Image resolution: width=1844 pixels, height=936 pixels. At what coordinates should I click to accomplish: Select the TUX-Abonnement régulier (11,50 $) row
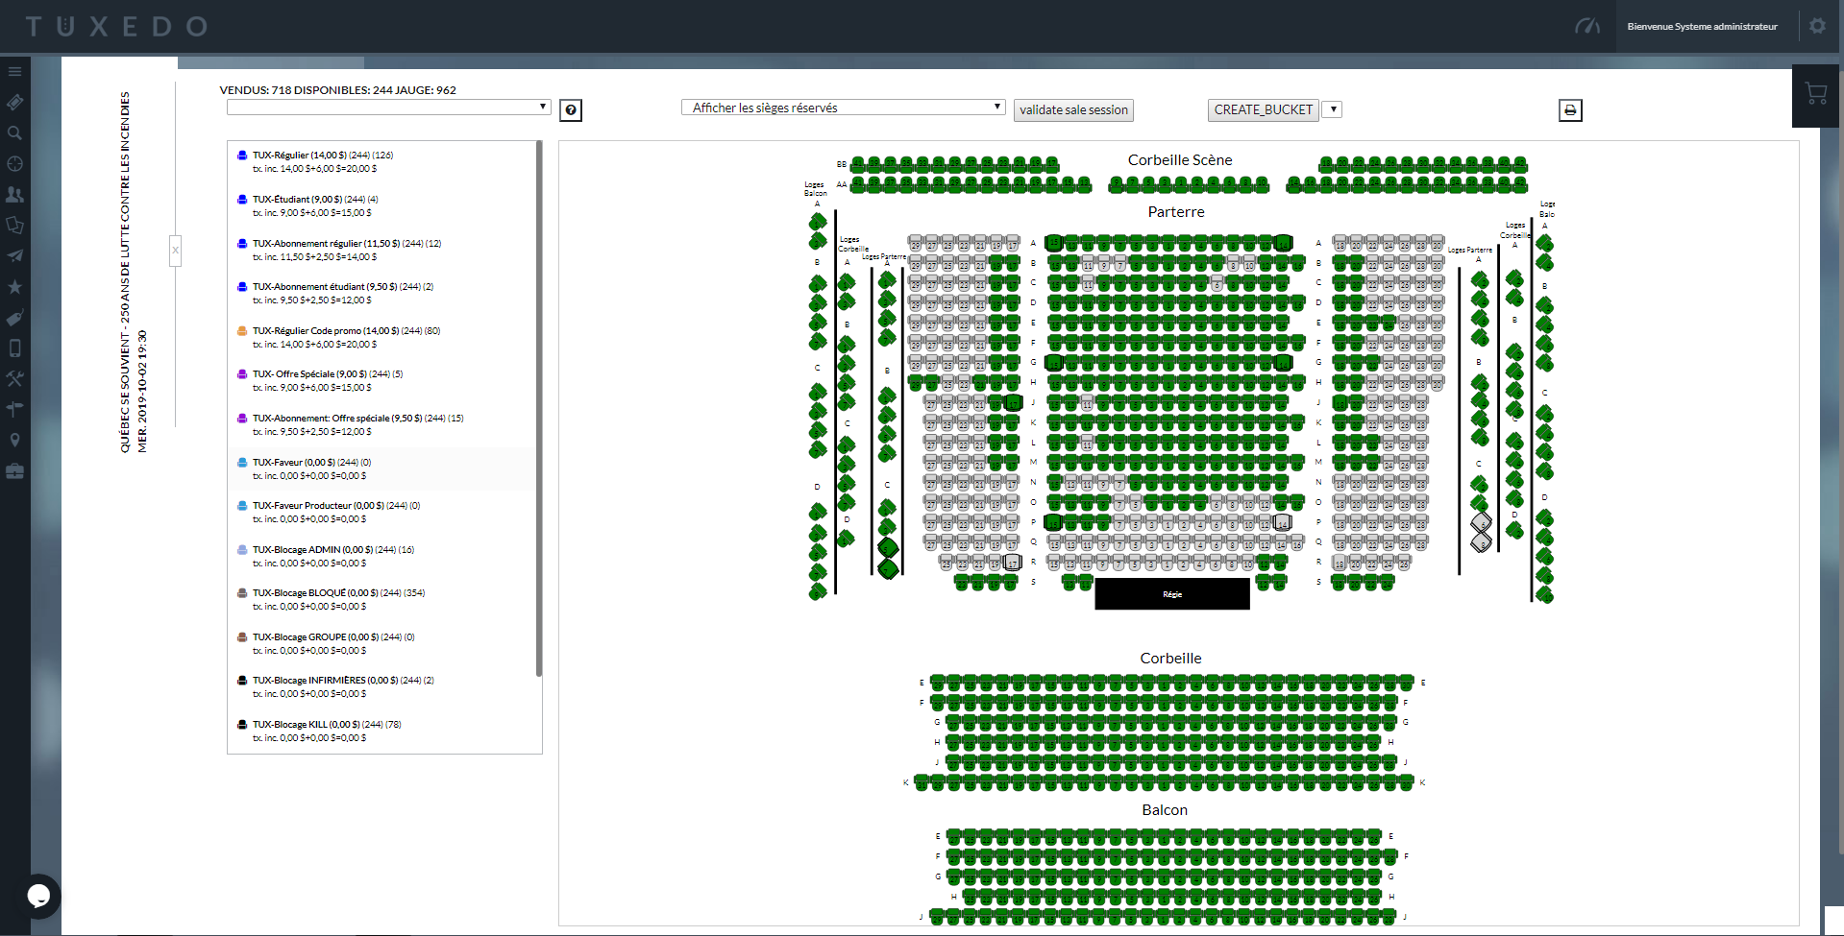pos(382,251)
